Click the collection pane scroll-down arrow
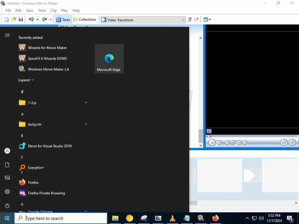 pyautogui.click(x=201, y=145)
